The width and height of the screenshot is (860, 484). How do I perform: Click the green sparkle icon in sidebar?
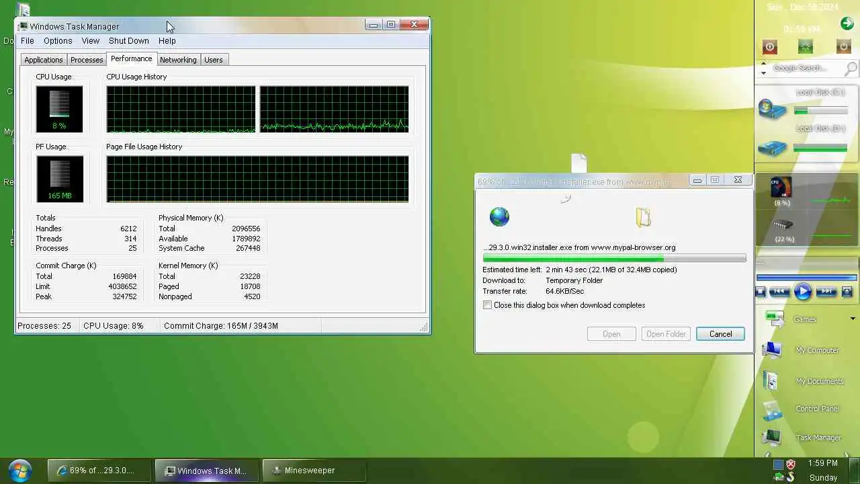(x=806, y=46)
